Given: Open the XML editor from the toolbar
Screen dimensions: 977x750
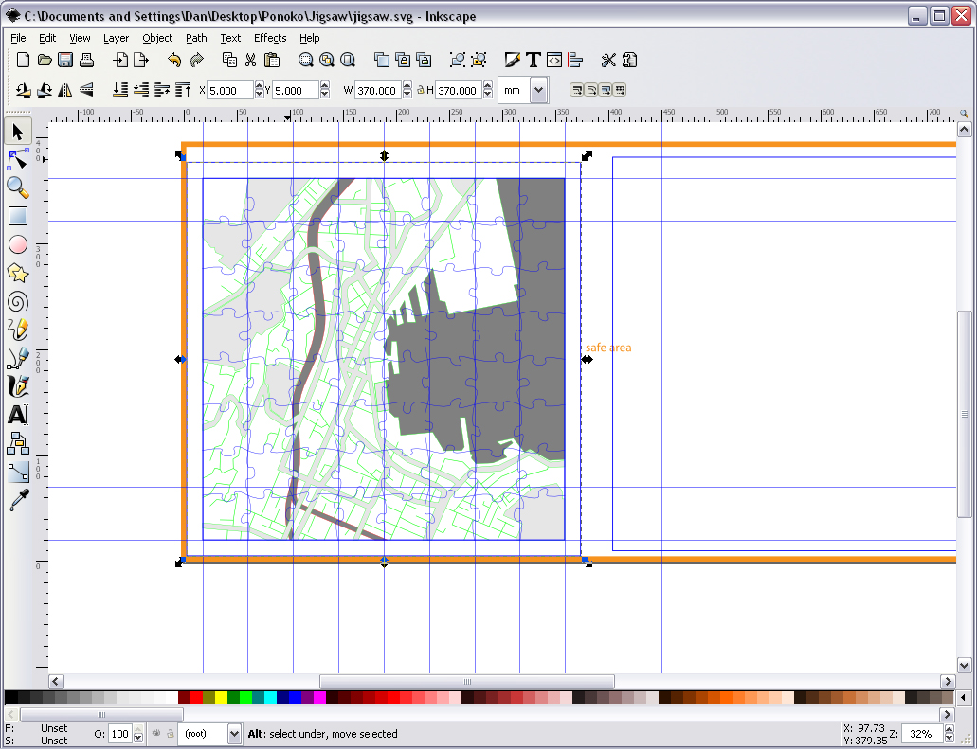Looking at the screenshot, I should pos(554,60).
